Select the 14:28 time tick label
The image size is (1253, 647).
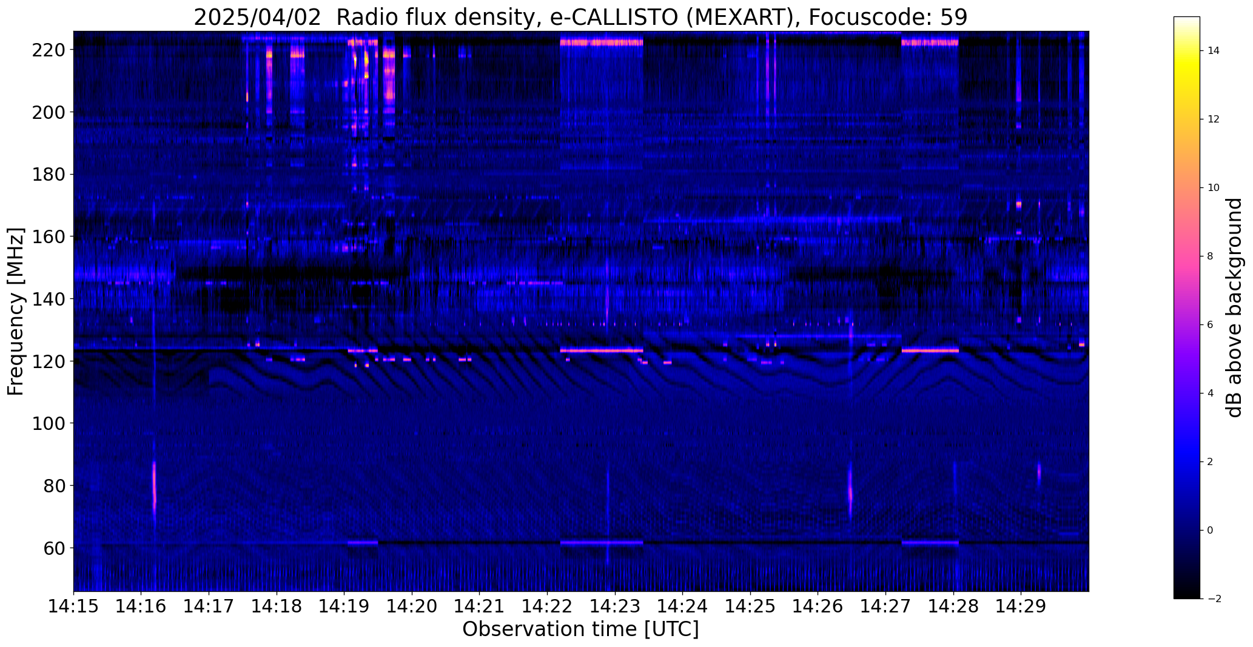pos(954,606)
